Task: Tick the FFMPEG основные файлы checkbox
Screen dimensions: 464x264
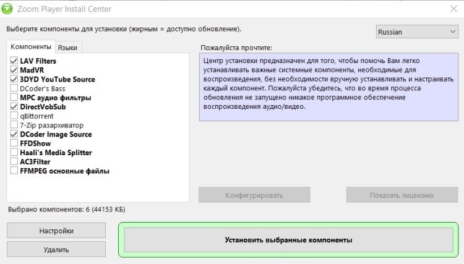Action: 14,171
